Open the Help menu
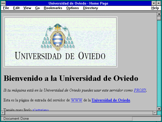Screen dimensions: 162x122 click(x=155, y=8)
